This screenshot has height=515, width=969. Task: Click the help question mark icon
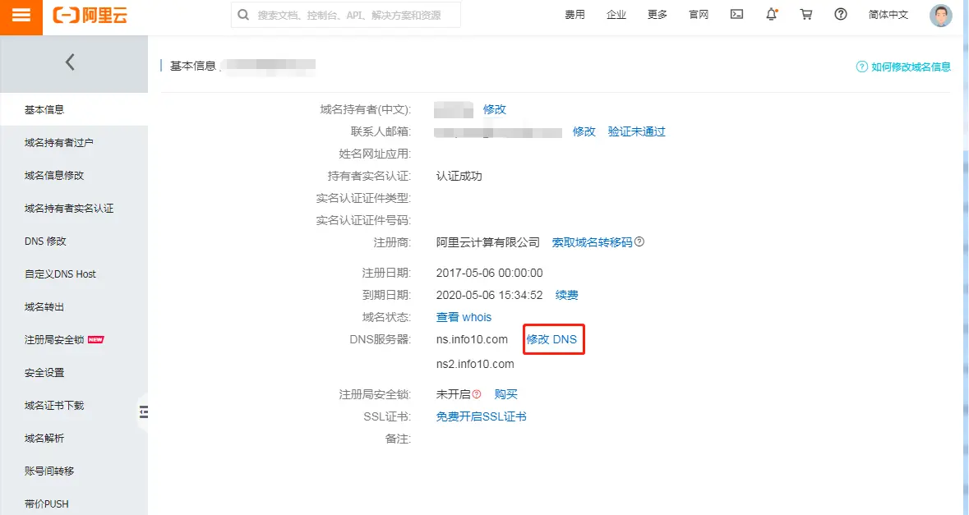tap(840, 15)
